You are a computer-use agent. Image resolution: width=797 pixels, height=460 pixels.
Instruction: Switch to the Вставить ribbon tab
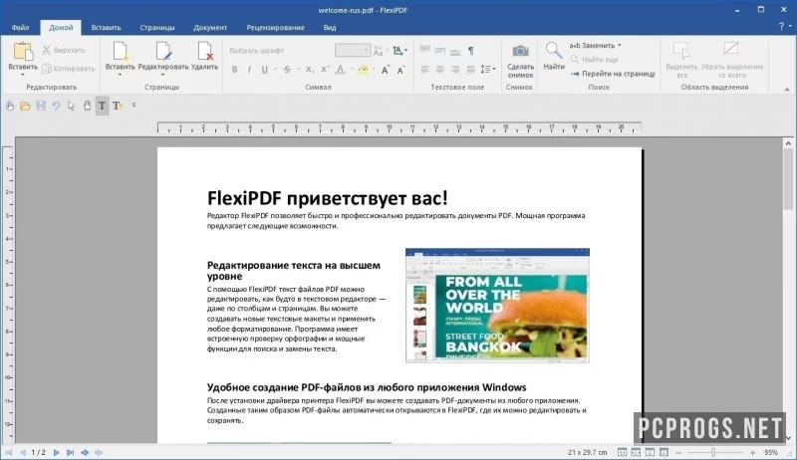tap(107, 28)
